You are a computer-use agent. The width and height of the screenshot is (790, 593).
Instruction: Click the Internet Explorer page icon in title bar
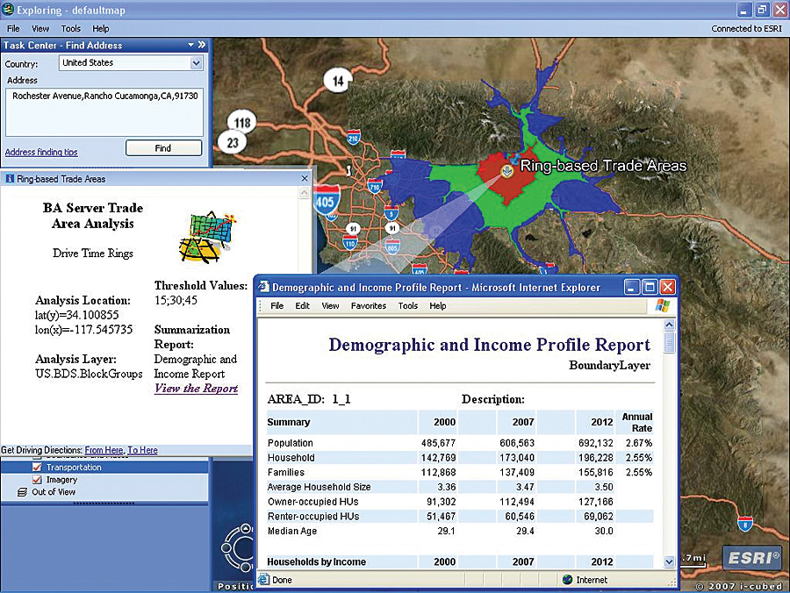click(263, 287)
